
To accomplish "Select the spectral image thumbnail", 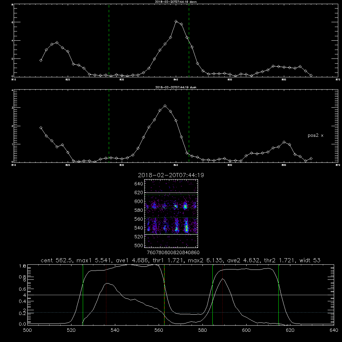I will [x=171, y=213].
